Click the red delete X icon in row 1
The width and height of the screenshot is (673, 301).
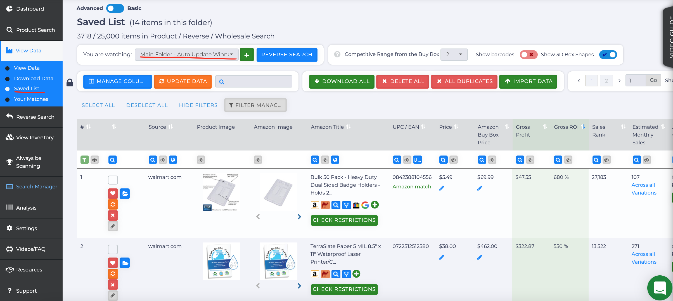click(113, 215)
